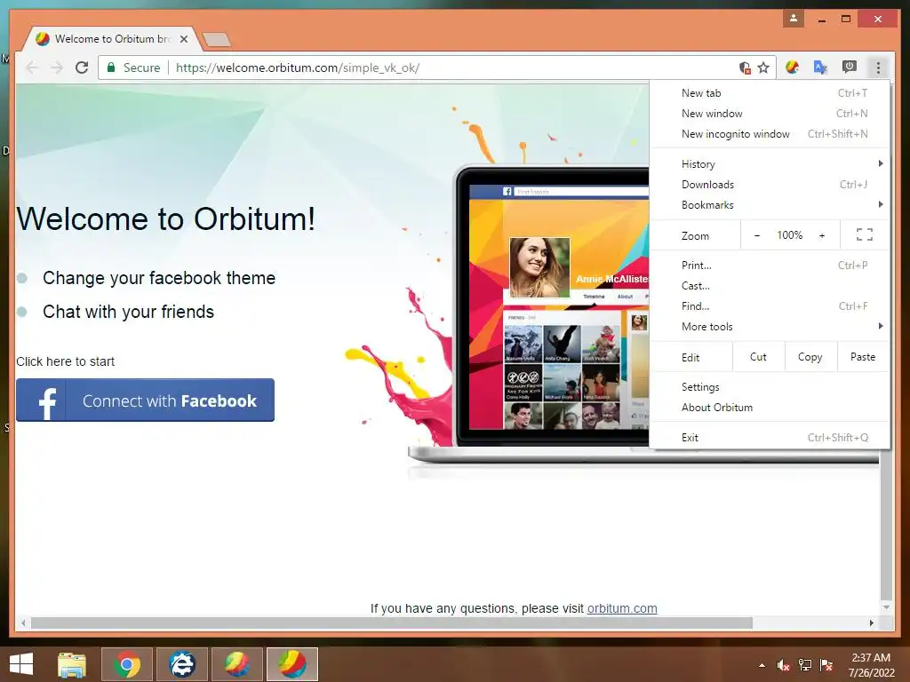Open the Windows Start button
910x682 pixels.
(x=21, y=664)
